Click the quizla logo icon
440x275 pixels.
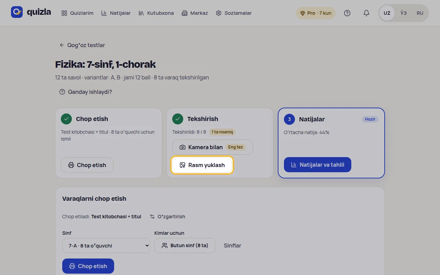[17, 12]
